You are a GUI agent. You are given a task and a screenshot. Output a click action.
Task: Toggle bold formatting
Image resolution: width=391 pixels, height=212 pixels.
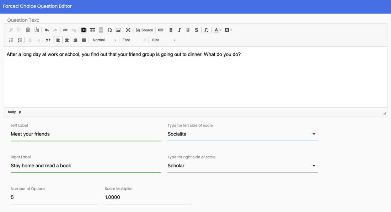(x=171, y=30)
